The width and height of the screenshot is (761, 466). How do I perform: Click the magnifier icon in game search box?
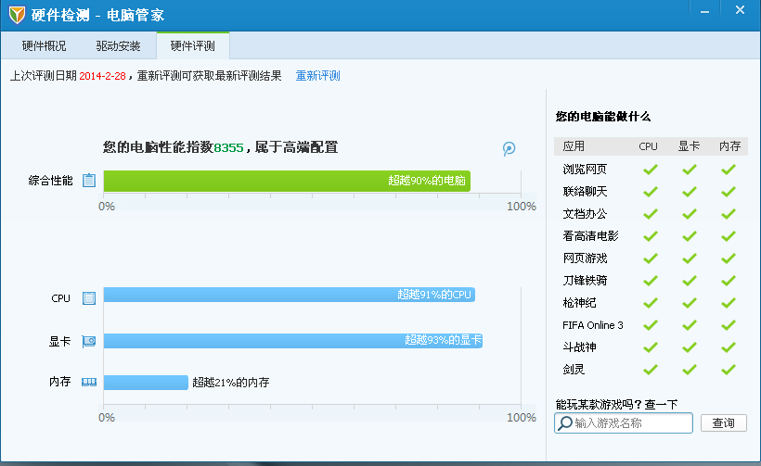point(564,423)
